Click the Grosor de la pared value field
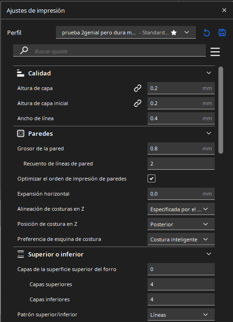233x322 pixels. coord(181,149)
